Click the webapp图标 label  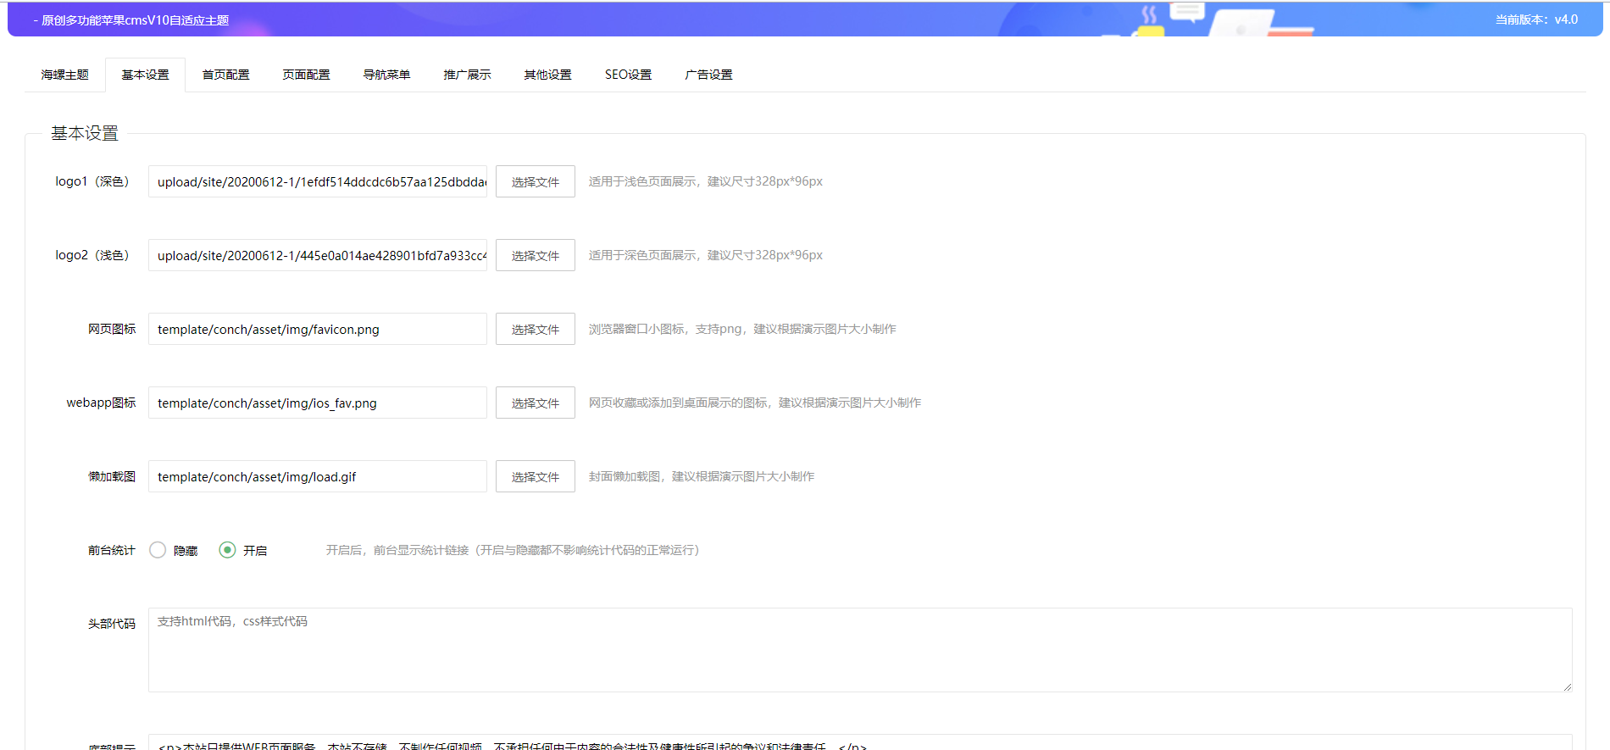click(101, 403)
